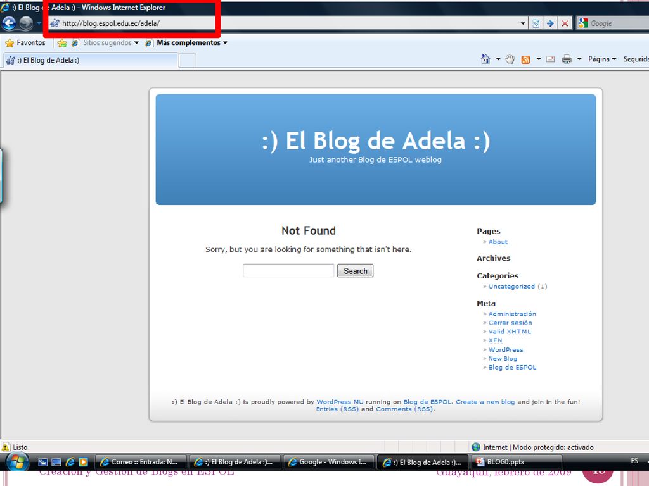
Task: Click Entries (RSS) footer link
Action: 337,409
